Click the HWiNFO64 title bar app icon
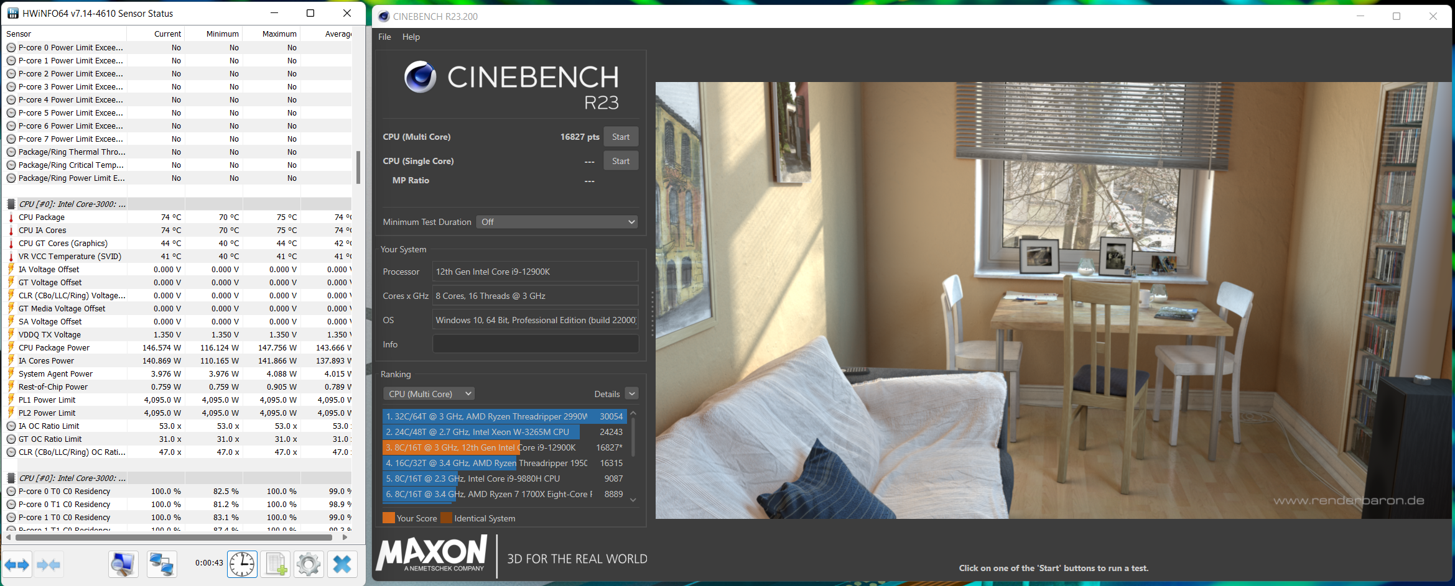 click(x=12, y=13)
